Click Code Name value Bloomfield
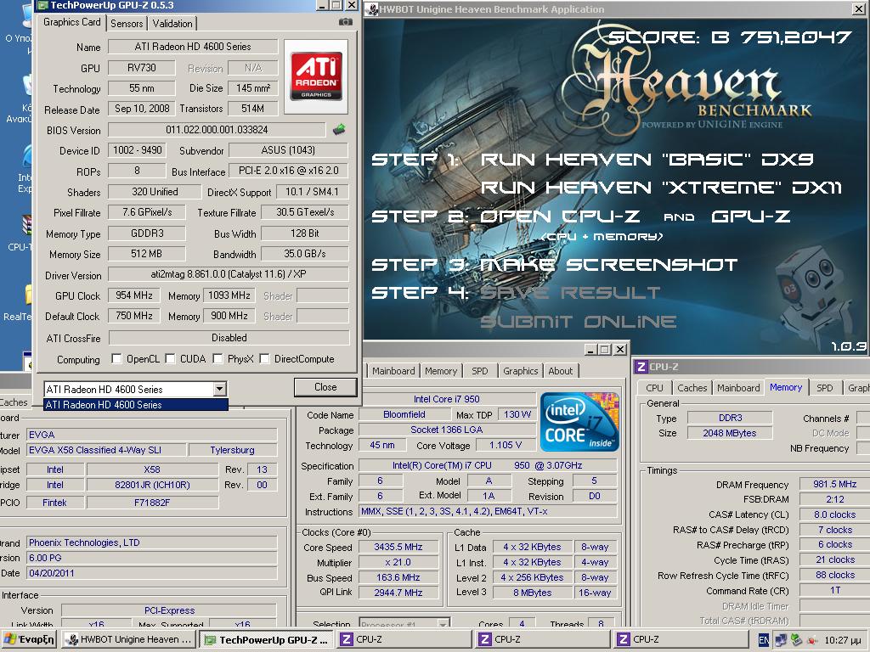This screenshot has height=652, width=870. click(x=404, y=414)
